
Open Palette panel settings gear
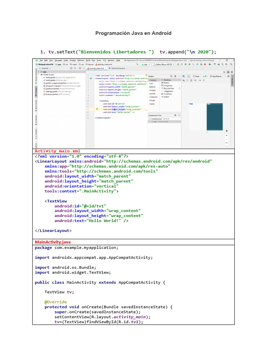(x=175, y=76)
